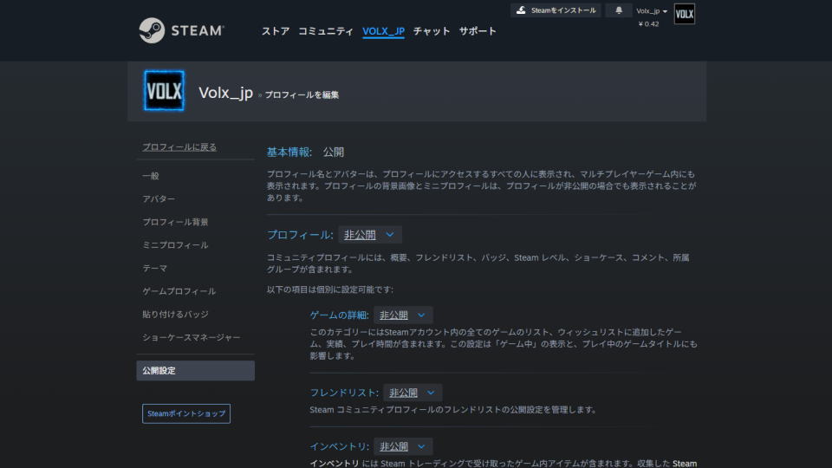Click the Volx_jp profile name heading
Screen dimensions: 832x468
pos(225,93)
